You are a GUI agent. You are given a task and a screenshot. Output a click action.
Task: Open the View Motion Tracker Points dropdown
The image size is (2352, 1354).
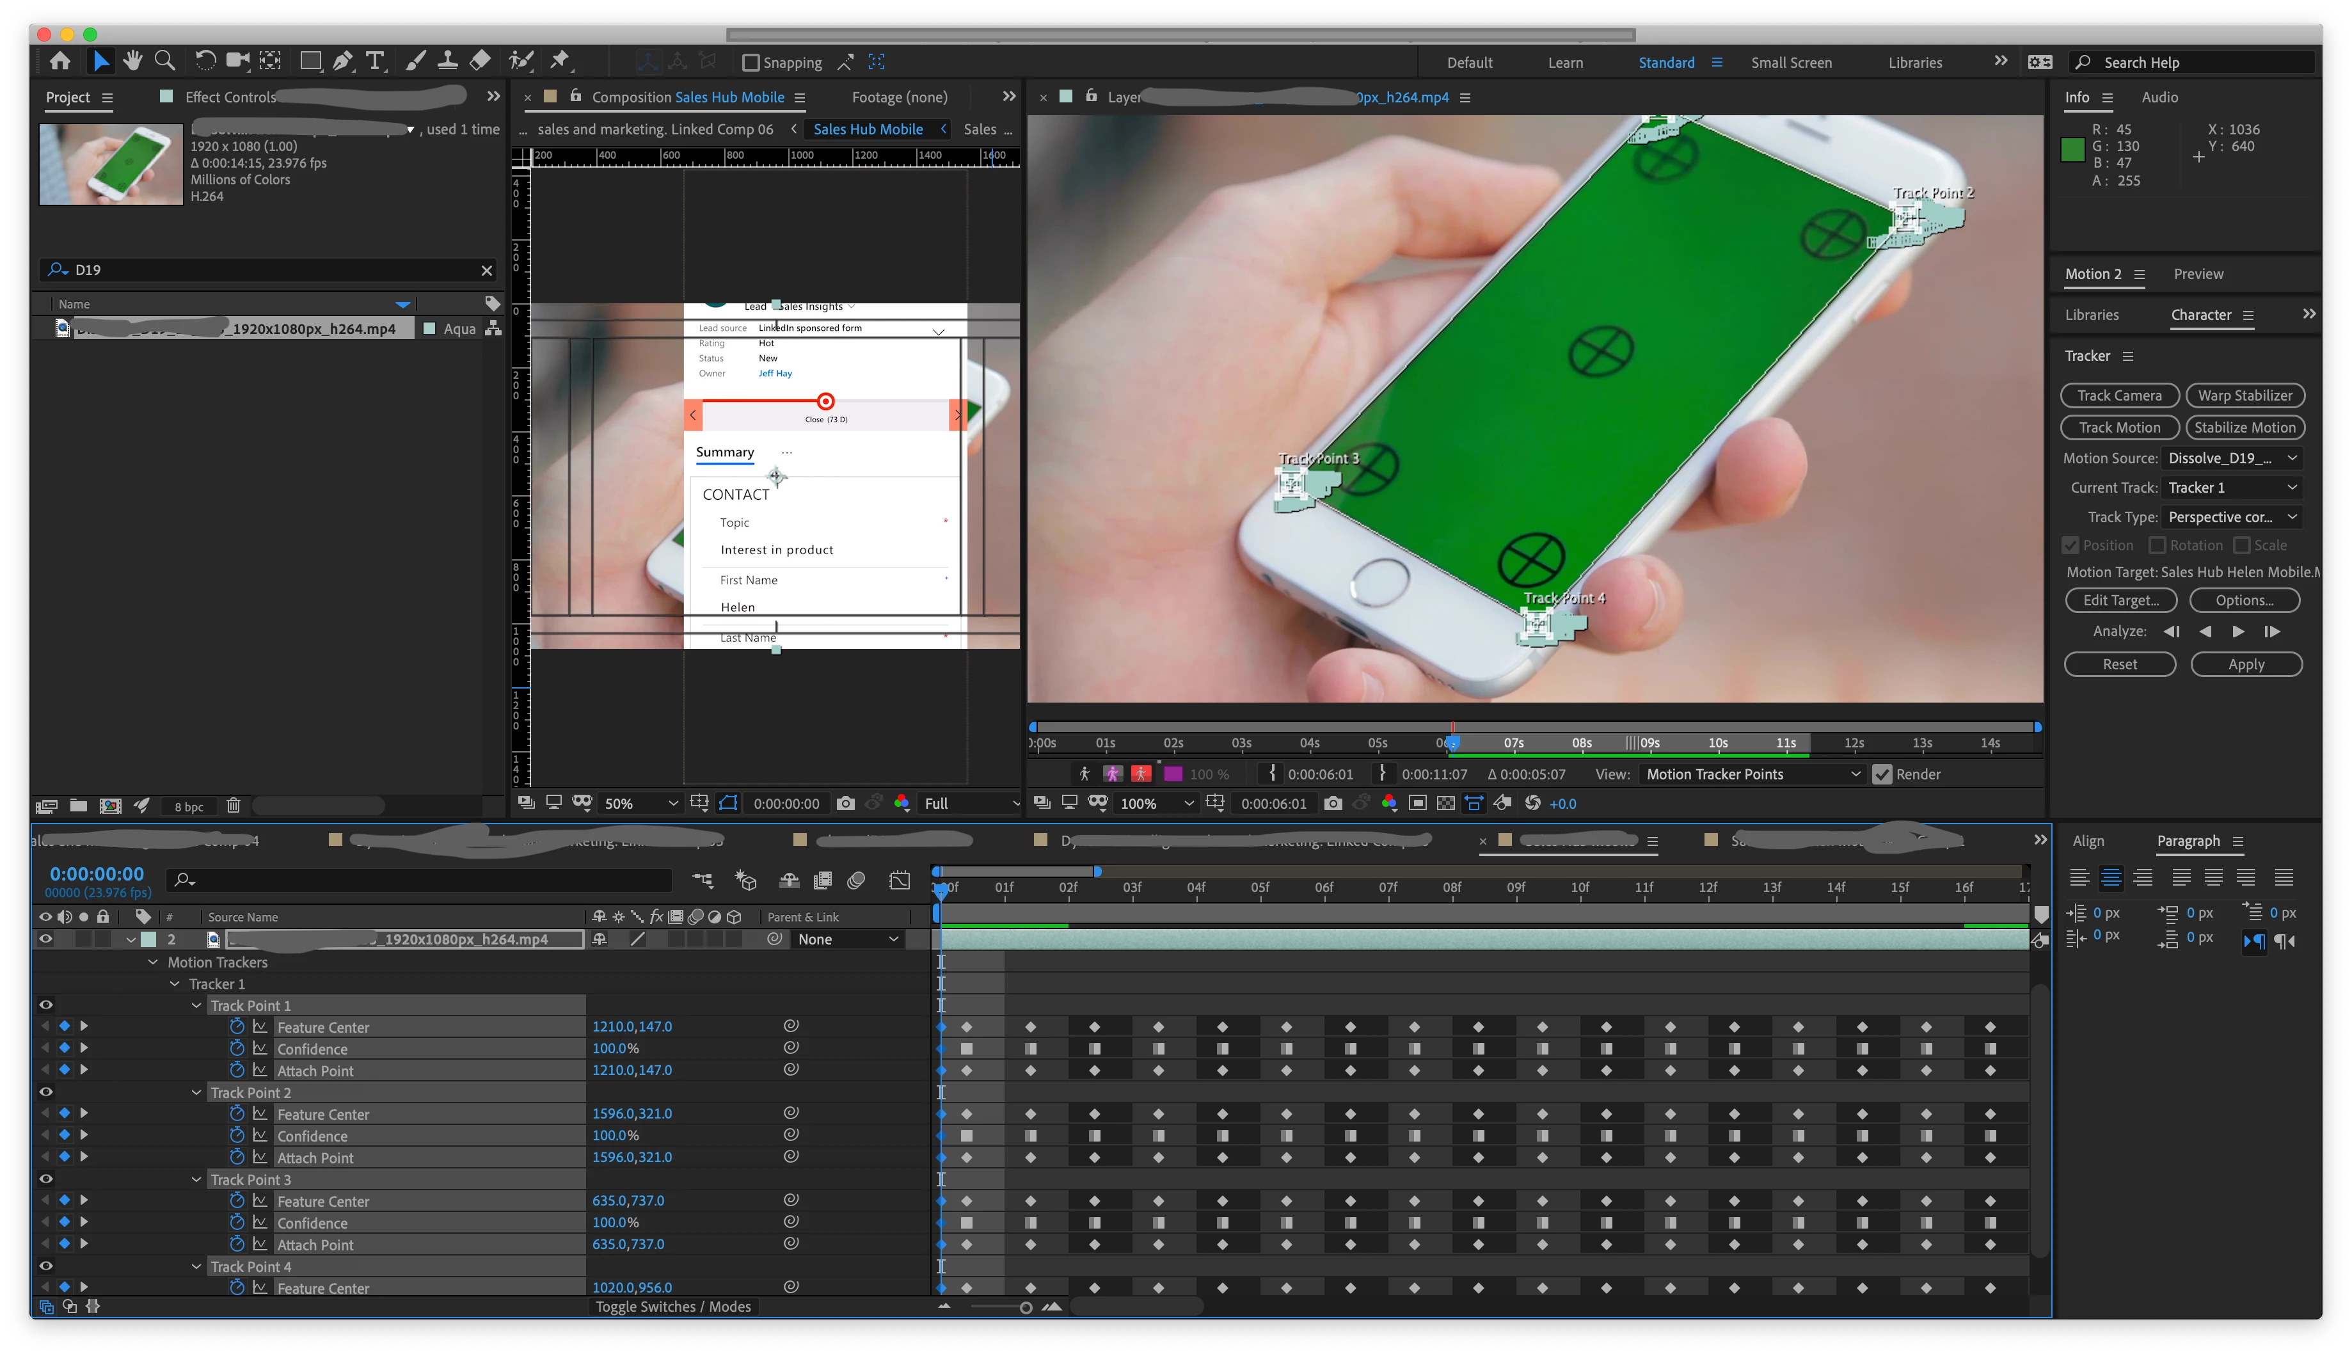1751,774
